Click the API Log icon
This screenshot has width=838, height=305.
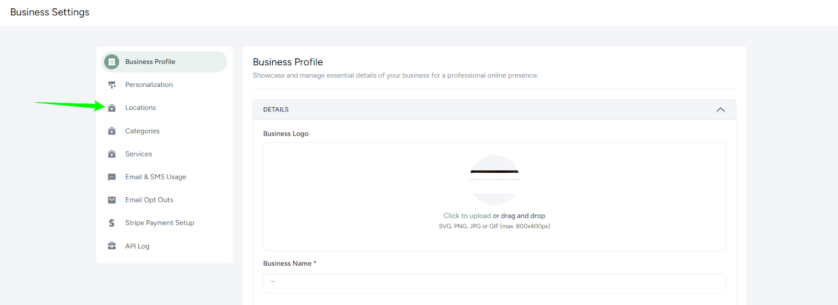(x=112, y=245)
